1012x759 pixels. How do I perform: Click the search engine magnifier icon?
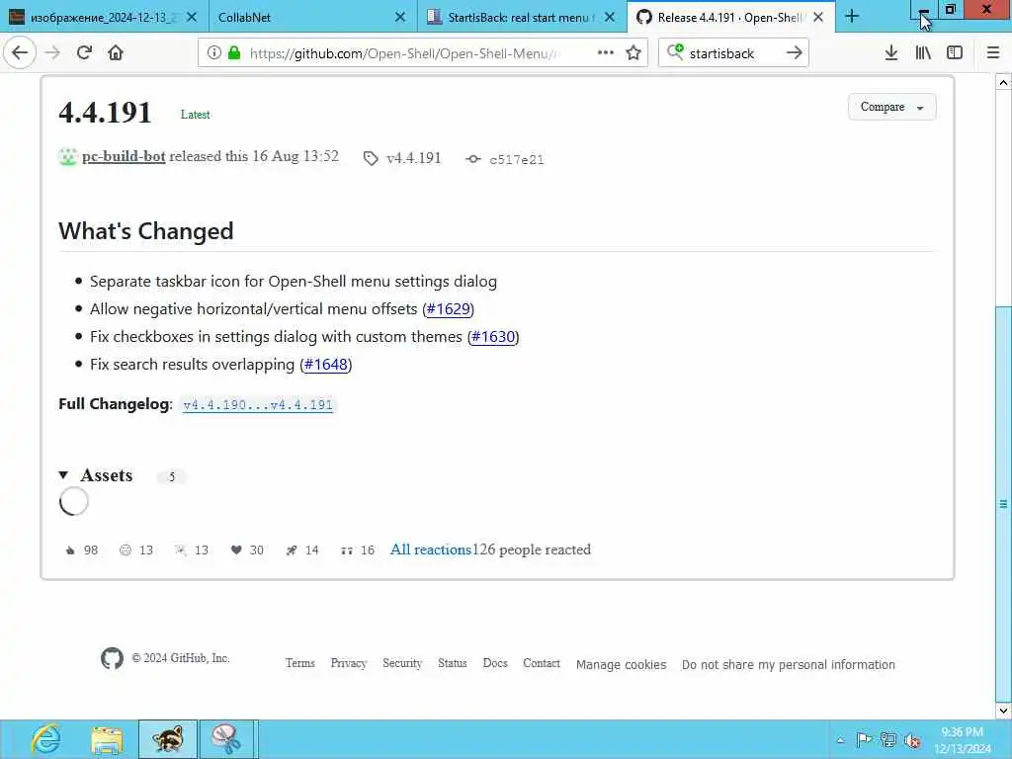tap(674, 51)
